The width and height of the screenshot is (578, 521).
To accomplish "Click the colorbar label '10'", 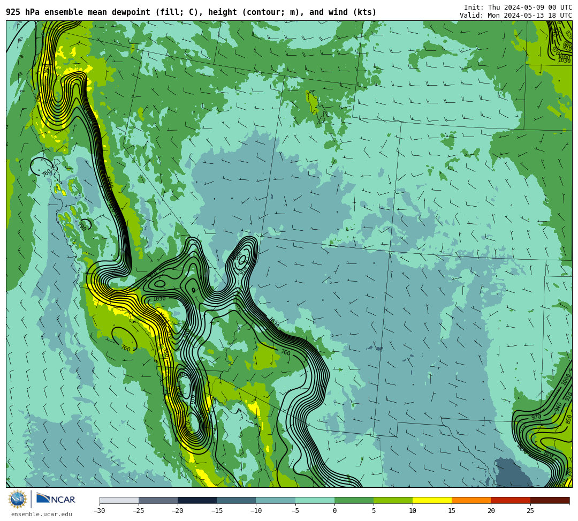I will pos(413,511).
